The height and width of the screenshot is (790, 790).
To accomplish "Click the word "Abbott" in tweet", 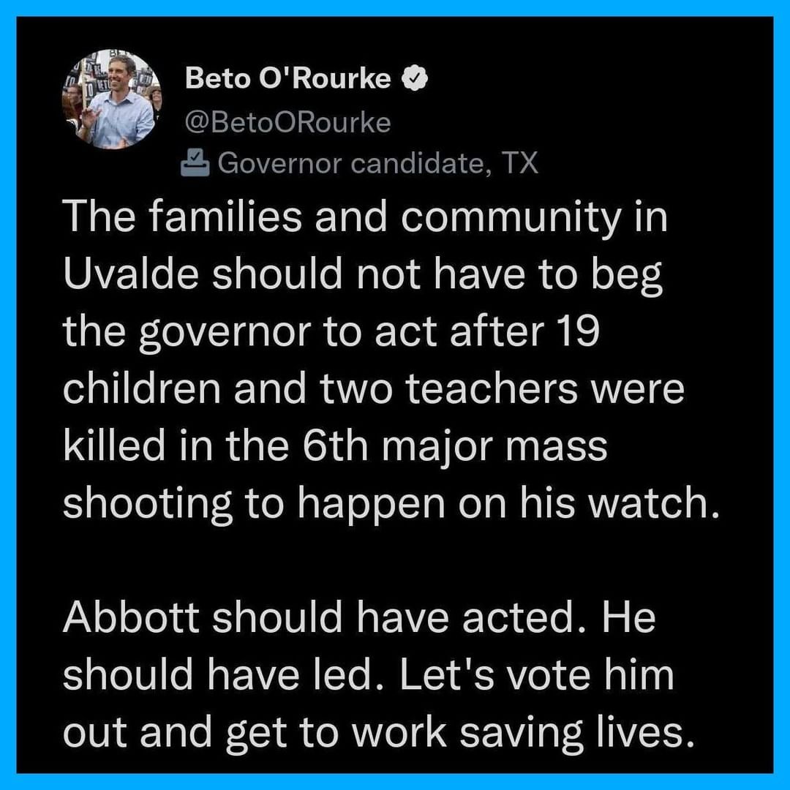I will pyautogui.click(x=131, y=617).
